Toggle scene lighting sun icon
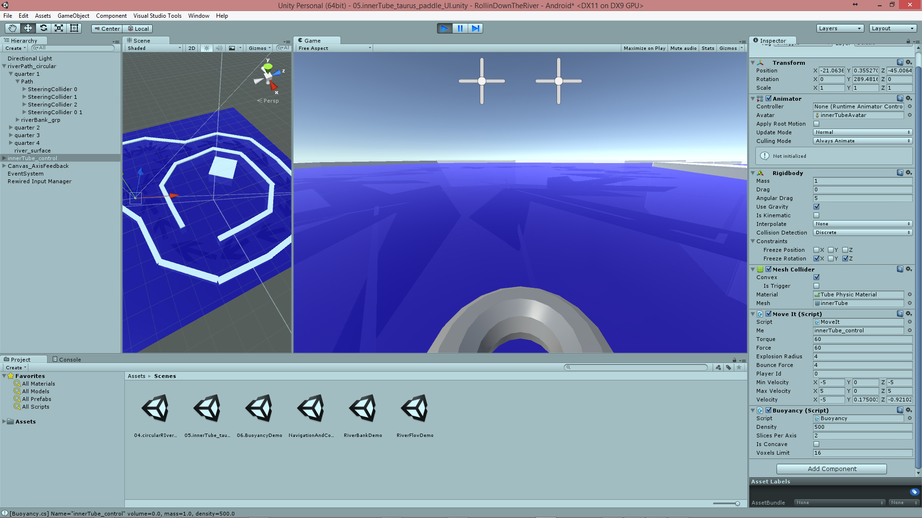Screen dimensions: 922x518 [206, 48]
